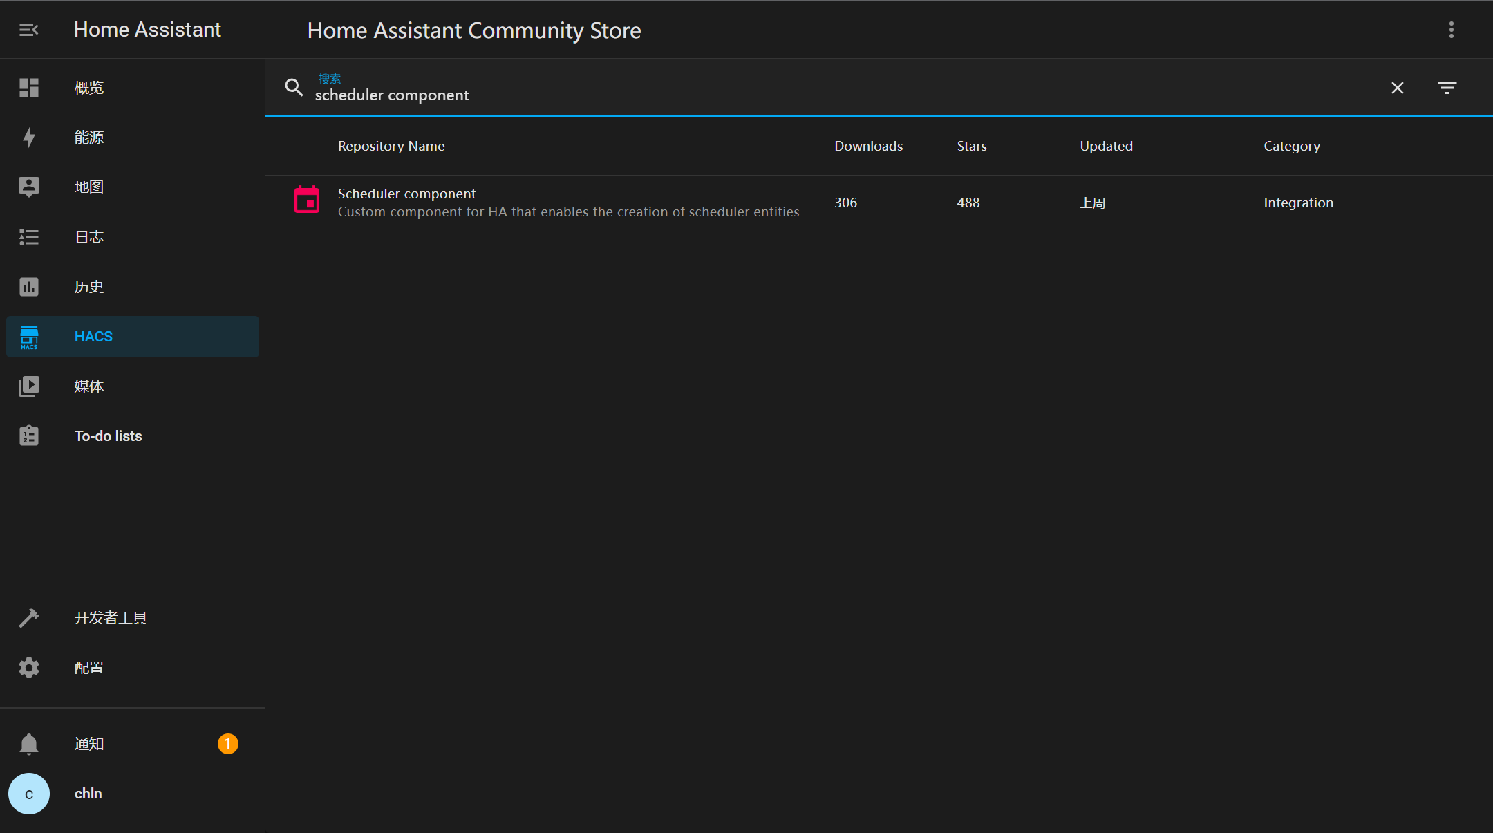Open the 通知 notifications bell icon
Image resolution: width=1493 pixels, height=833 pixels.
(x=29, y=744)
